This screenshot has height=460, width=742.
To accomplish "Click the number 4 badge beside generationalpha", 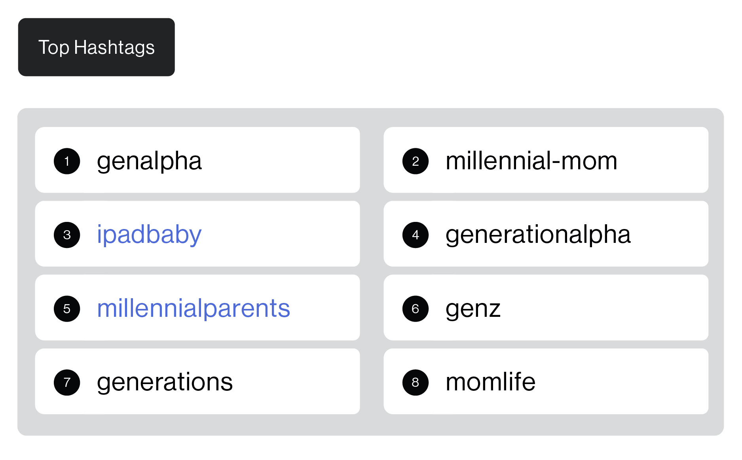I will [415, 235].
